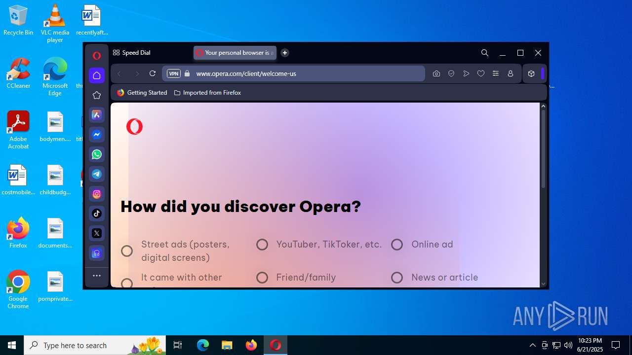
Task: Select 'It came with other' radio option
Action: (x=127, y=283)
